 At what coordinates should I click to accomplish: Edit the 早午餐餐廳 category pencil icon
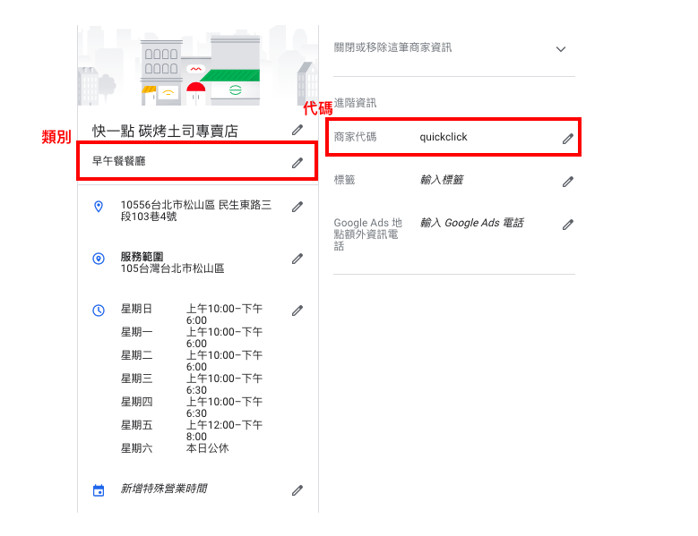pyautogui.click(x=297, y=163)
